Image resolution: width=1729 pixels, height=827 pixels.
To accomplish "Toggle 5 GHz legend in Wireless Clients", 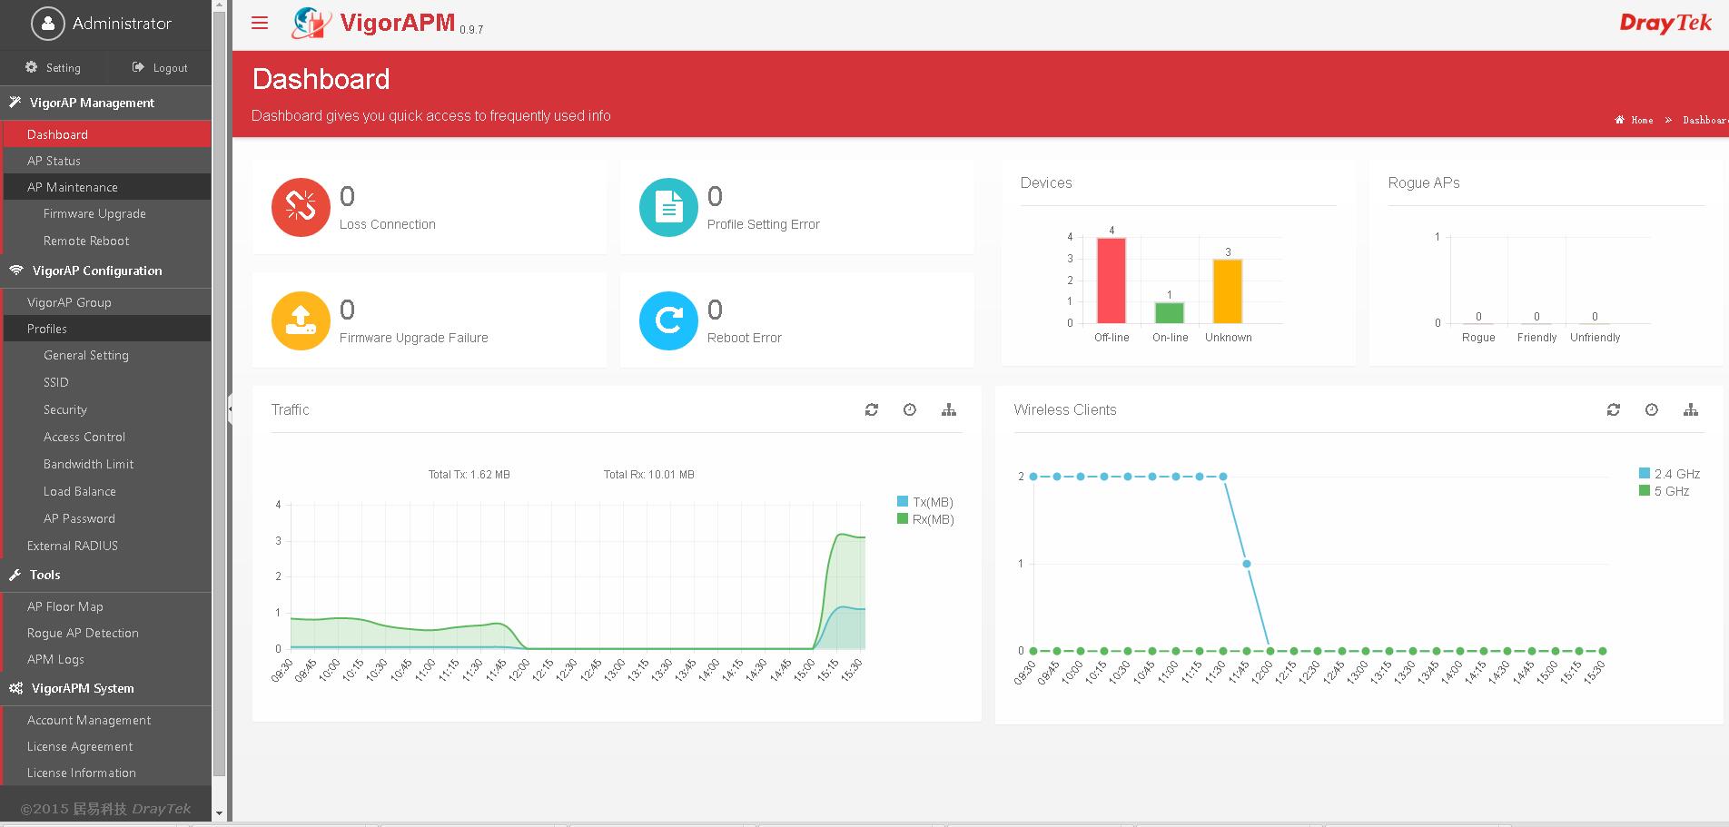I will point(1664,491).
